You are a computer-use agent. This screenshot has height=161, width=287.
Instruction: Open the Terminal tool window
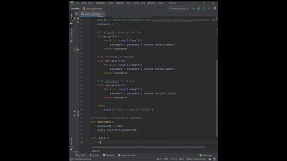[109, 155]
